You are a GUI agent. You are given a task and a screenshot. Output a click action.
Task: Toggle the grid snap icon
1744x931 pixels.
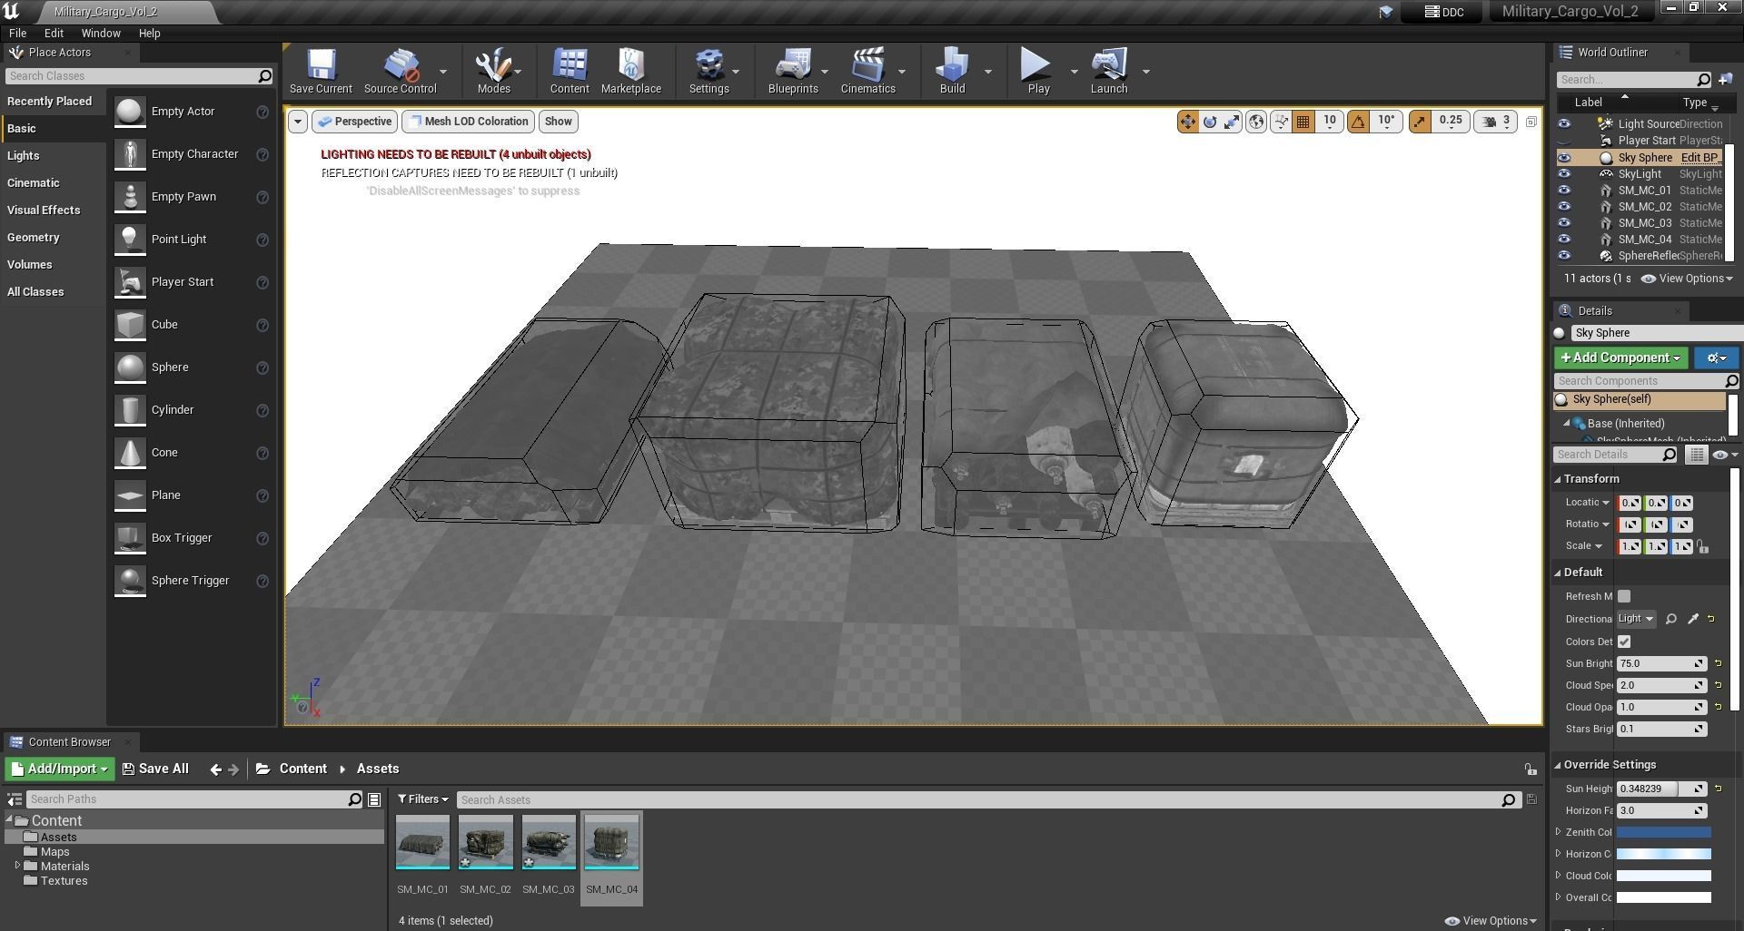(x=1303, y=122)
